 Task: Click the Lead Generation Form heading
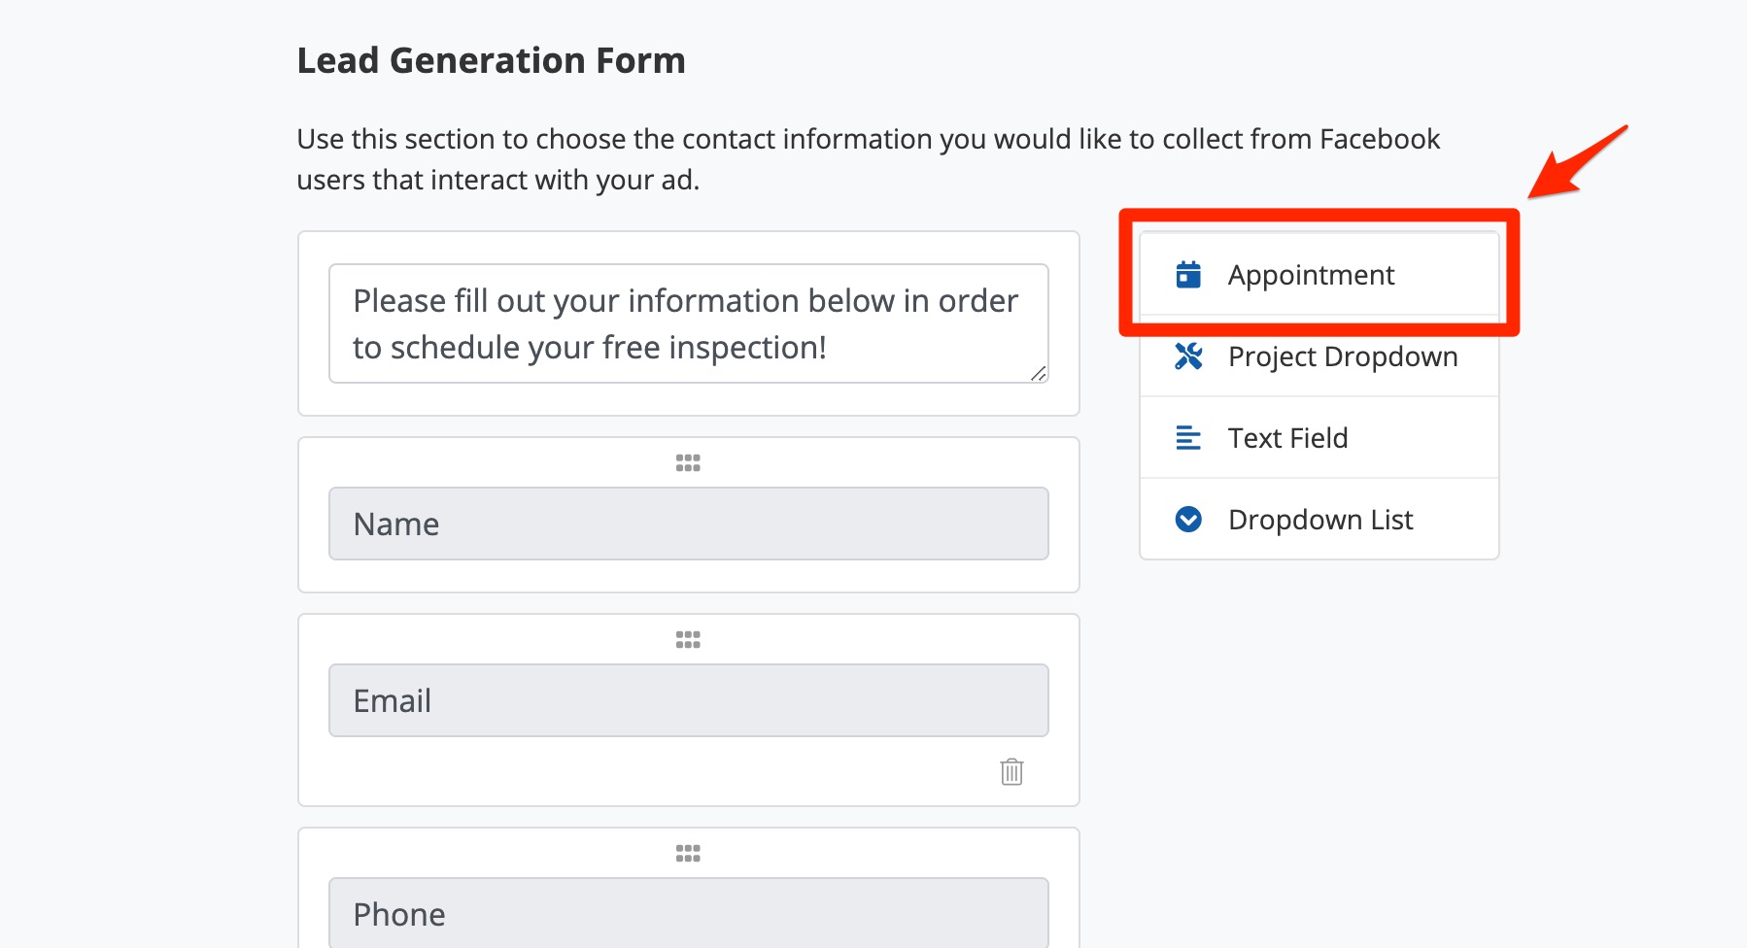pyautogui.click(x=491, y=60)
